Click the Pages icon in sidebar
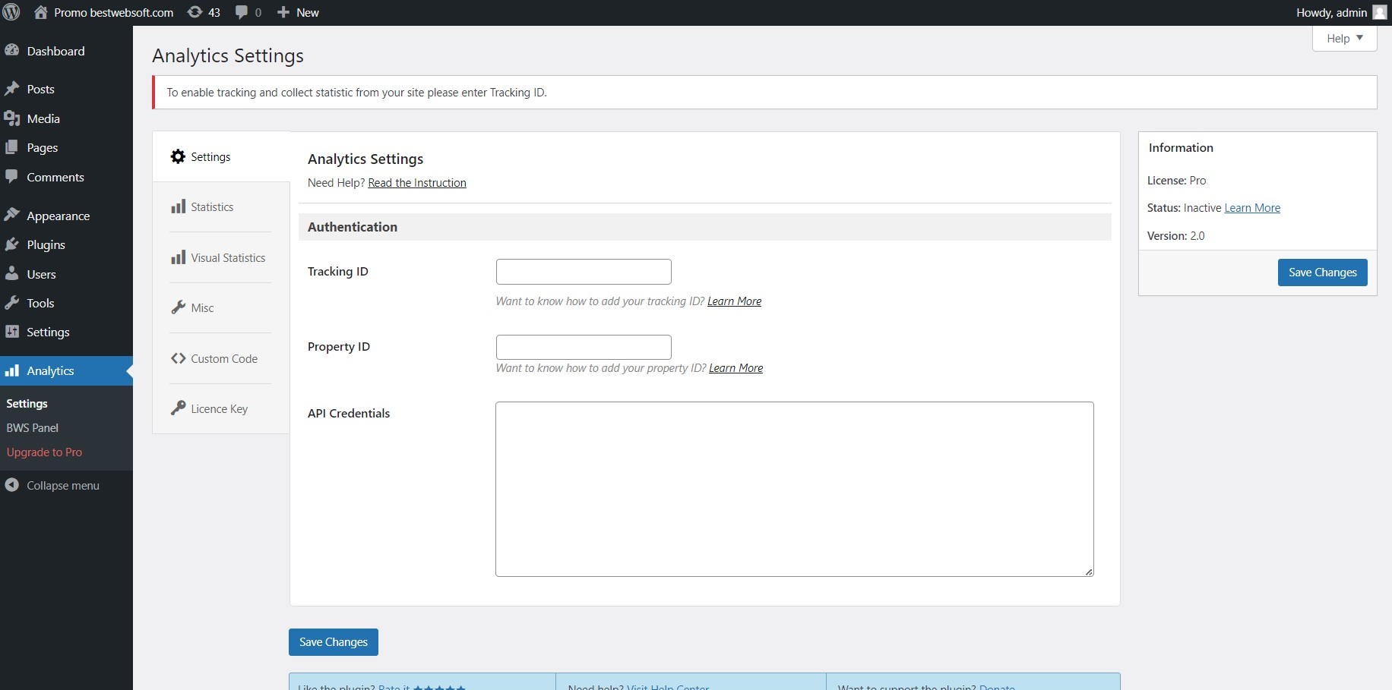The width and height of the screenshot is (1392, 690). 11,147
